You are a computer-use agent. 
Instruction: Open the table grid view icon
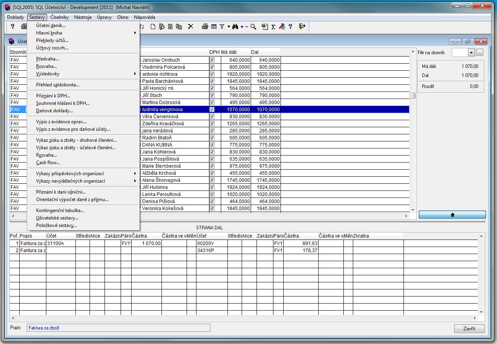coord(214,27)
